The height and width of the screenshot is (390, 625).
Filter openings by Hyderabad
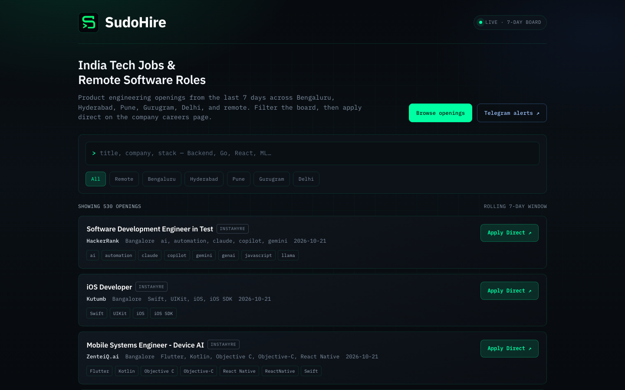click(x=204, y=179)
